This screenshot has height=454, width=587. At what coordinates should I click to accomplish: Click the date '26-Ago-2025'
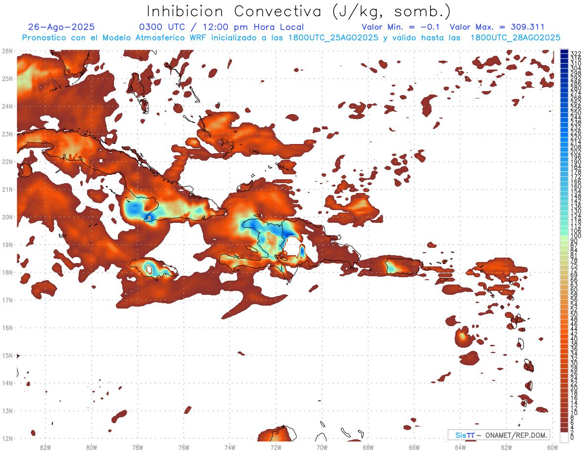pos(62,27)
